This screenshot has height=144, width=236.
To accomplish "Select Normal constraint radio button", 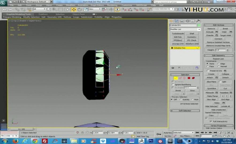I will (x=219, y=66).
